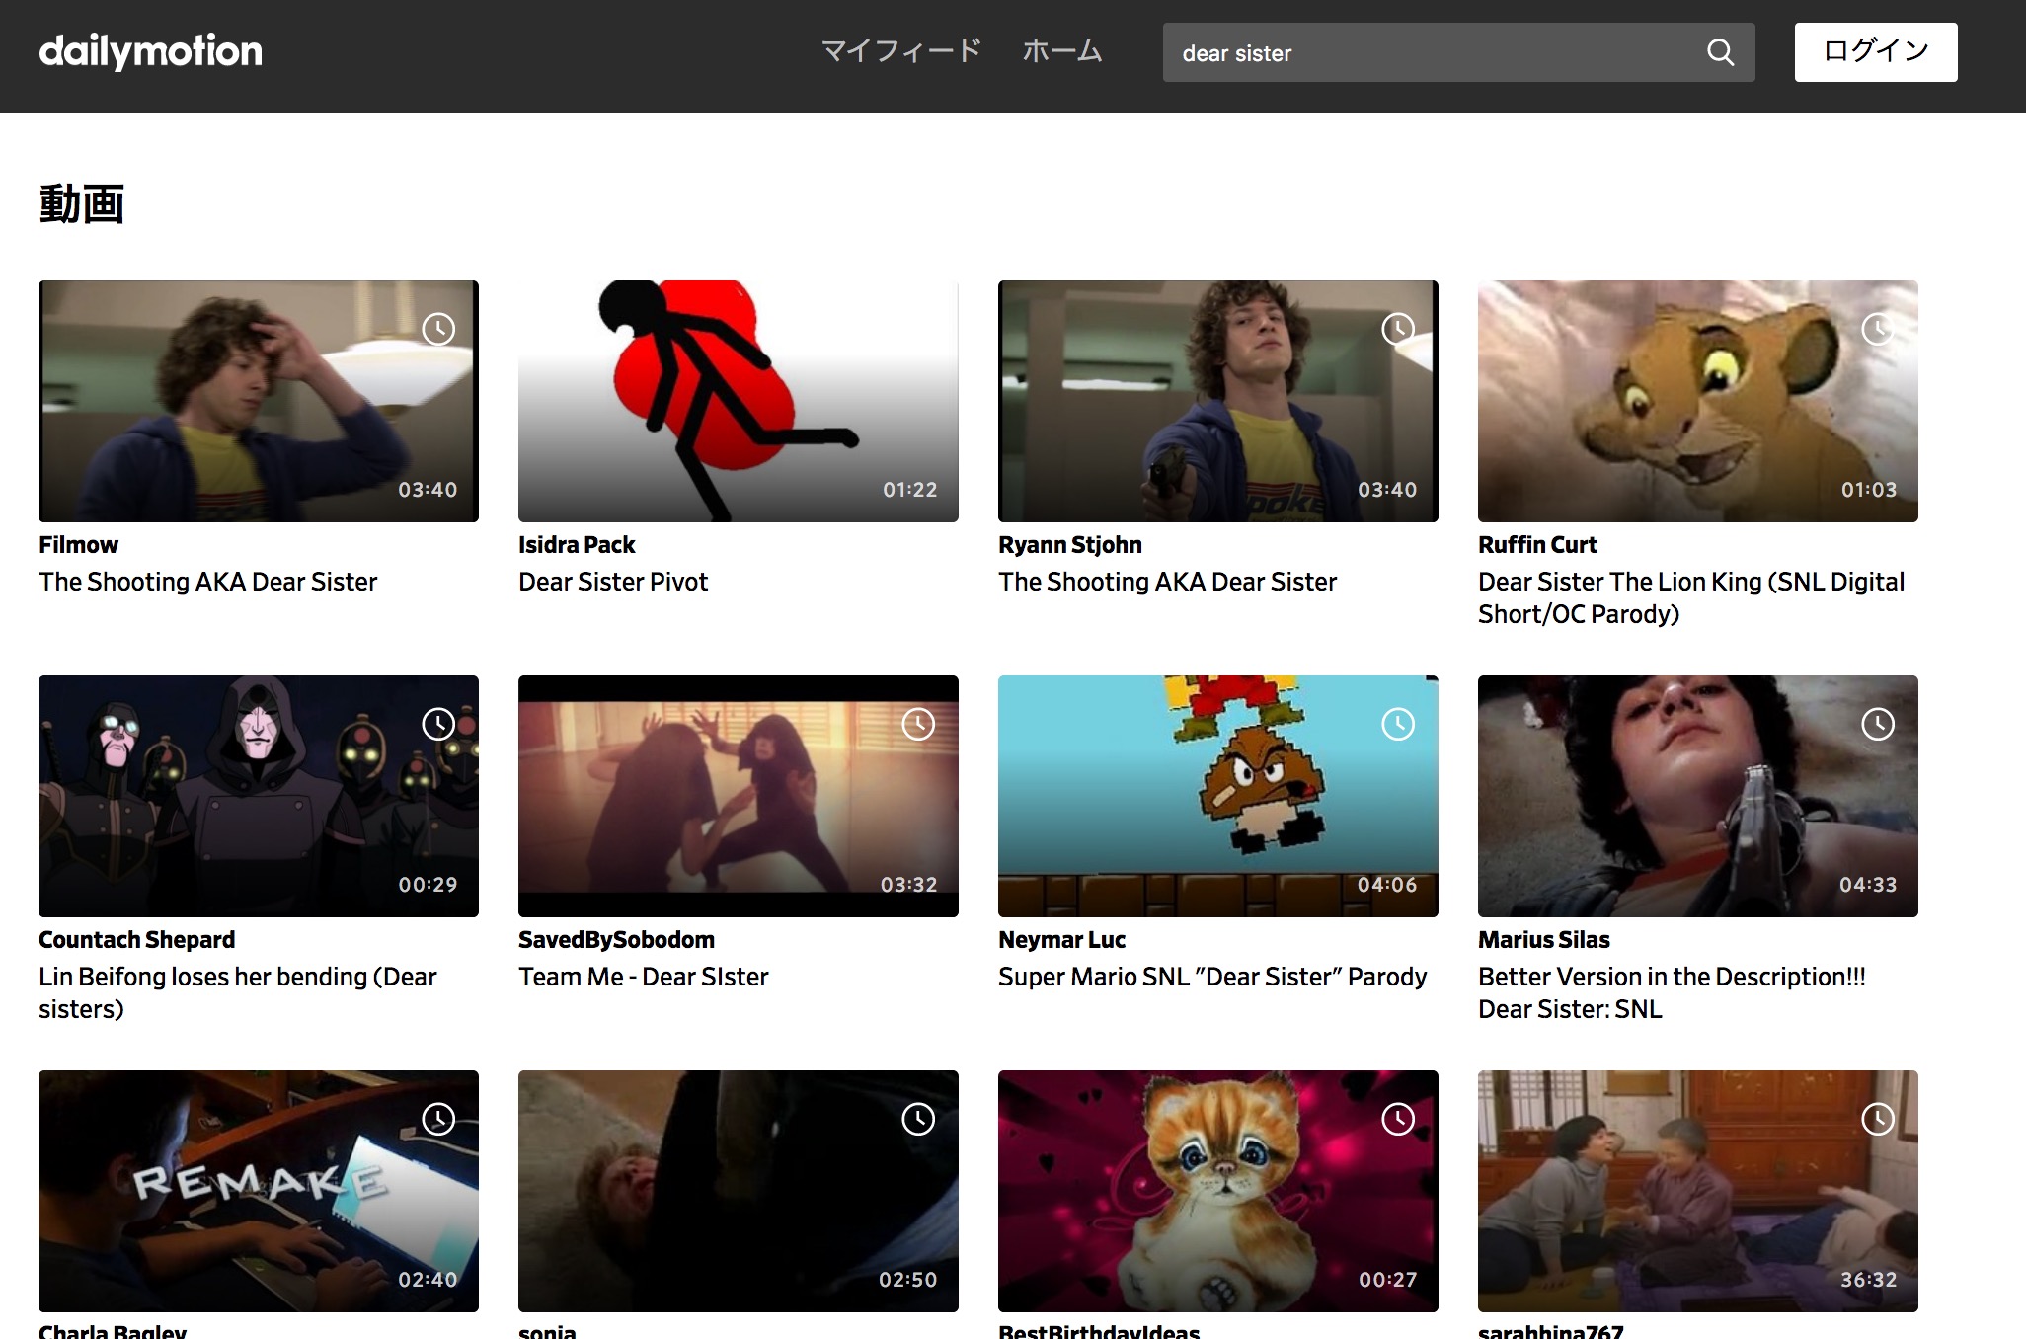
Task: Open Team Me Dear SIster thumbnail
Action: [739, 796]
